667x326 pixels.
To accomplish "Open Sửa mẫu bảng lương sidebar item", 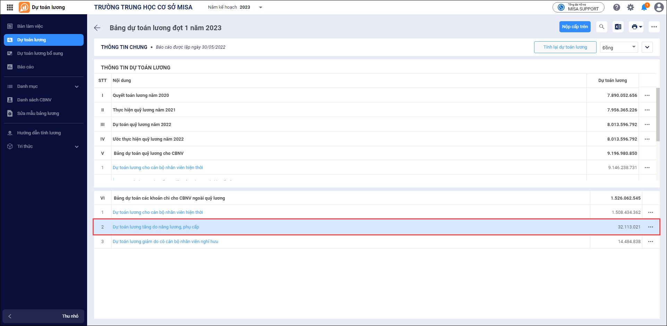I will tap(44, 114).
